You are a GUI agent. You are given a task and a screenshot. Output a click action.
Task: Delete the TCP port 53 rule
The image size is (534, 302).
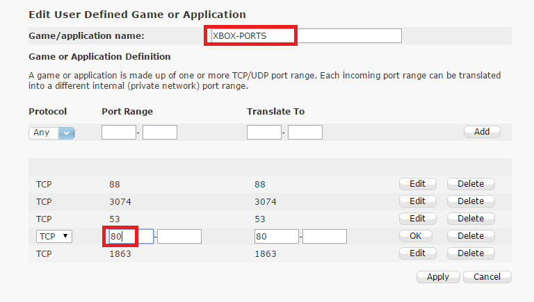[471, 219]
